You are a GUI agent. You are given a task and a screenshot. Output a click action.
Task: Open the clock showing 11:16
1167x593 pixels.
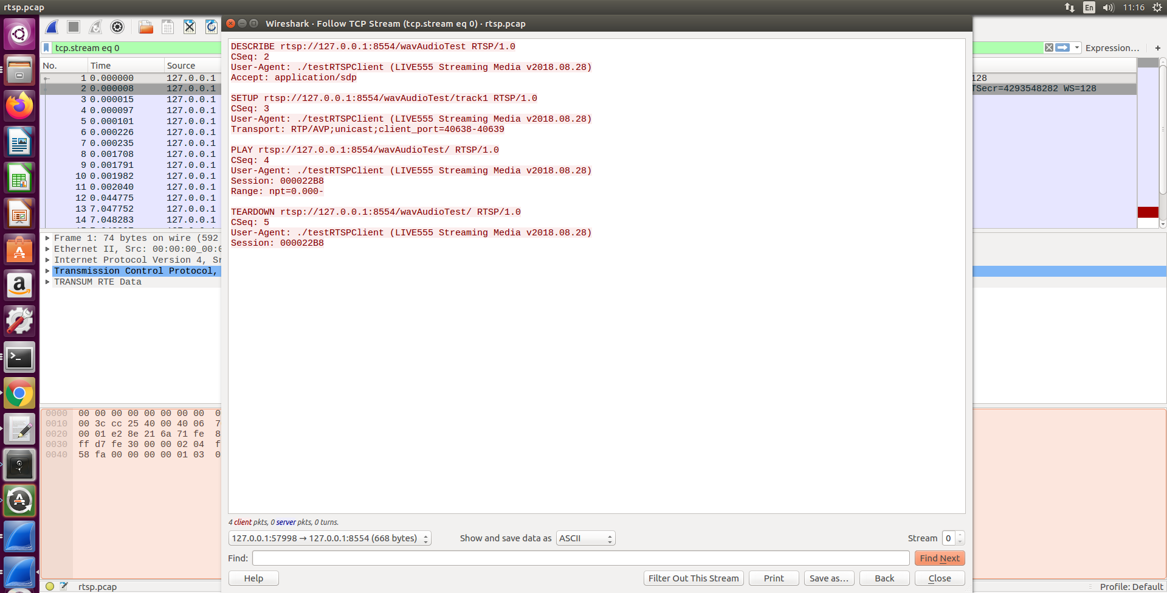[1134, 7]
